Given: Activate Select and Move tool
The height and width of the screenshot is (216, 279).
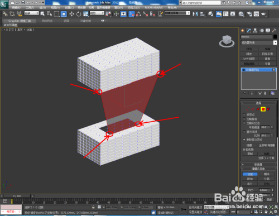Looking at the screenshot, I should (x=71, y=14).
